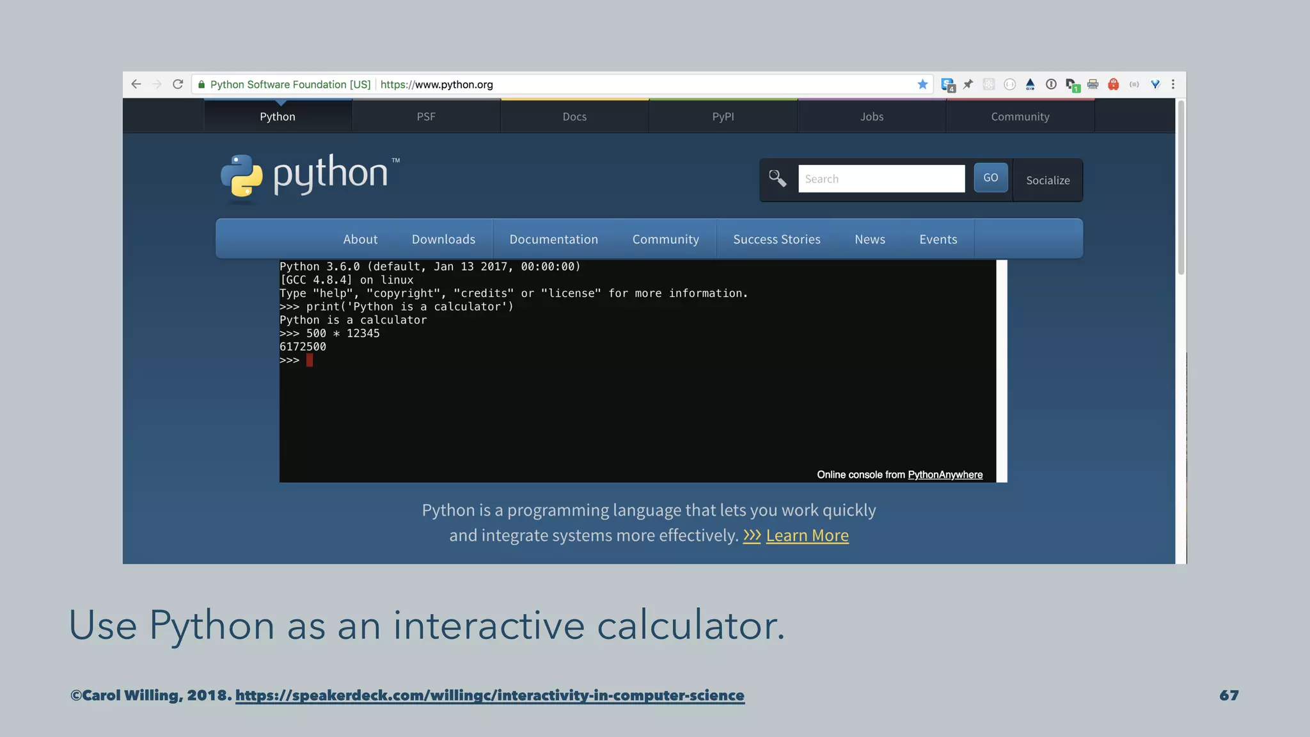Open the Chrome three-dot menu
The image size is (1310, 737).
coord(1173,84)
